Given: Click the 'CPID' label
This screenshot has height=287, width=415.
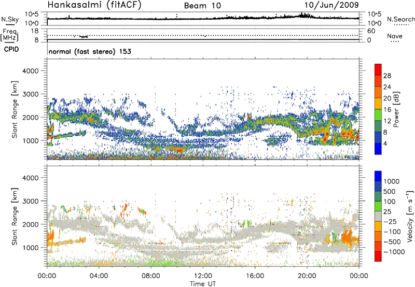Looking at the screenshot, I should click(x=11, y=49).
